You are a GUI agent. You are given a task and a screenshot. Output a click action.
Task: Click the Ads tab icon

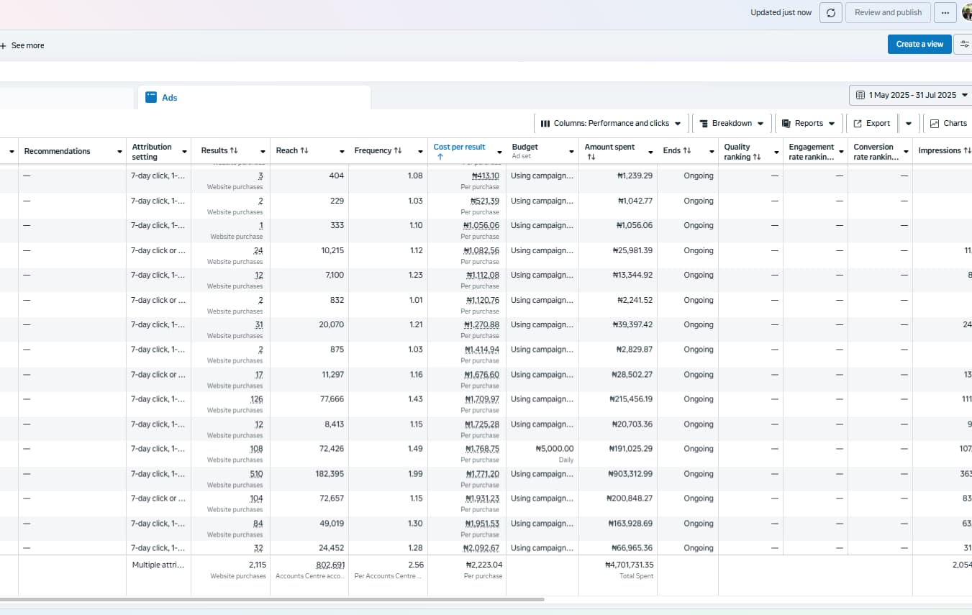[151, 97]
